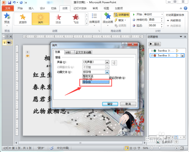This screenshot has width=189, height=152.
Task: Click 向前移动 to move animation earlier
Action: [x=174, y=20]
